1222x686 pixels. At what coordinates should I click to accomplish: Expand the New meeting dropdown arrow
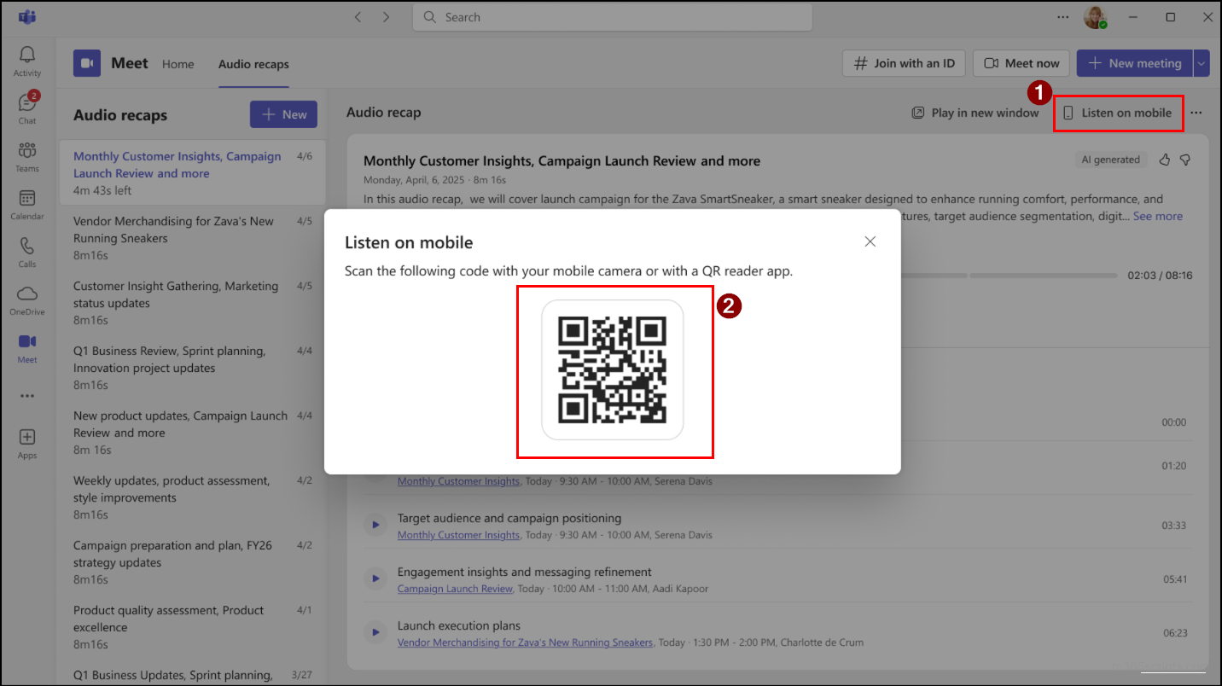1202,62
